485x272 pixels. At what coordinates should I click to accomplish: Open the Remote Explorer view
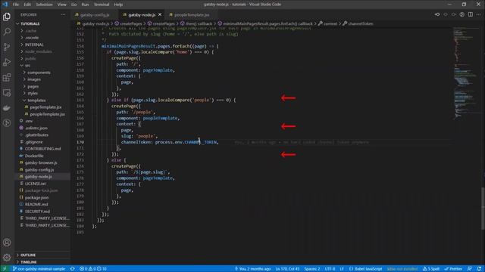click(x=7, y=92)
